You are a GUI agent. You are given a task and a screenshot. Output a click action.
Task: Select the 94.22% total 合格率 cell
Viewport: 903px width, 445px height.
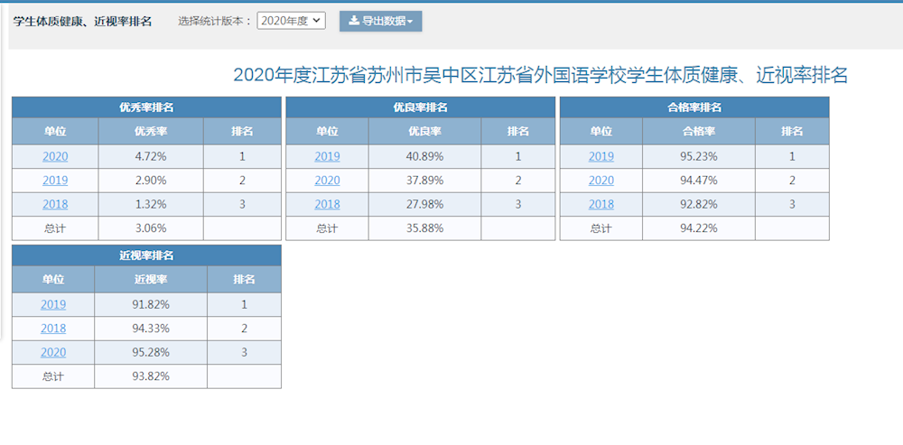click(699, 228)
